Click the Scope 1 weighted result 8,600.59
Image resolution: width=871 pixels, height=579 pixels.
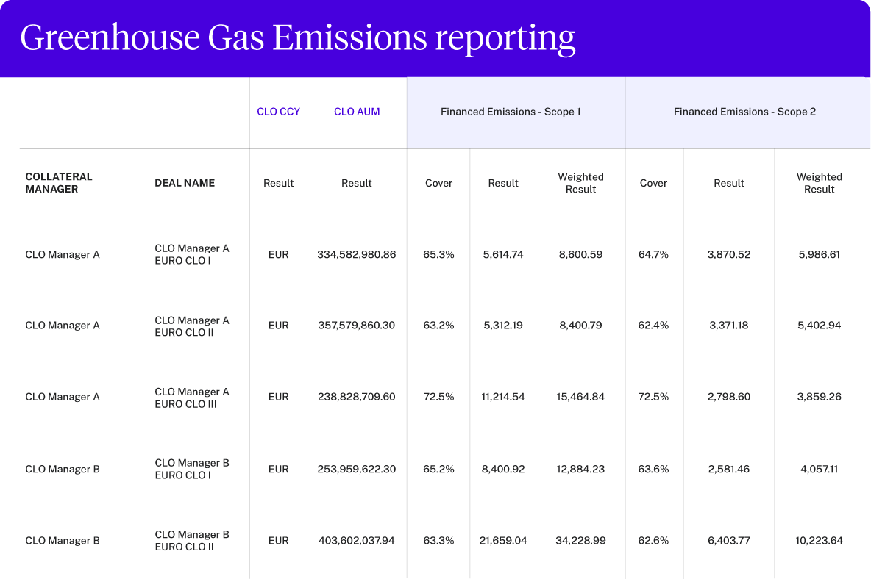pyautogui.click(x=580, y=255)
